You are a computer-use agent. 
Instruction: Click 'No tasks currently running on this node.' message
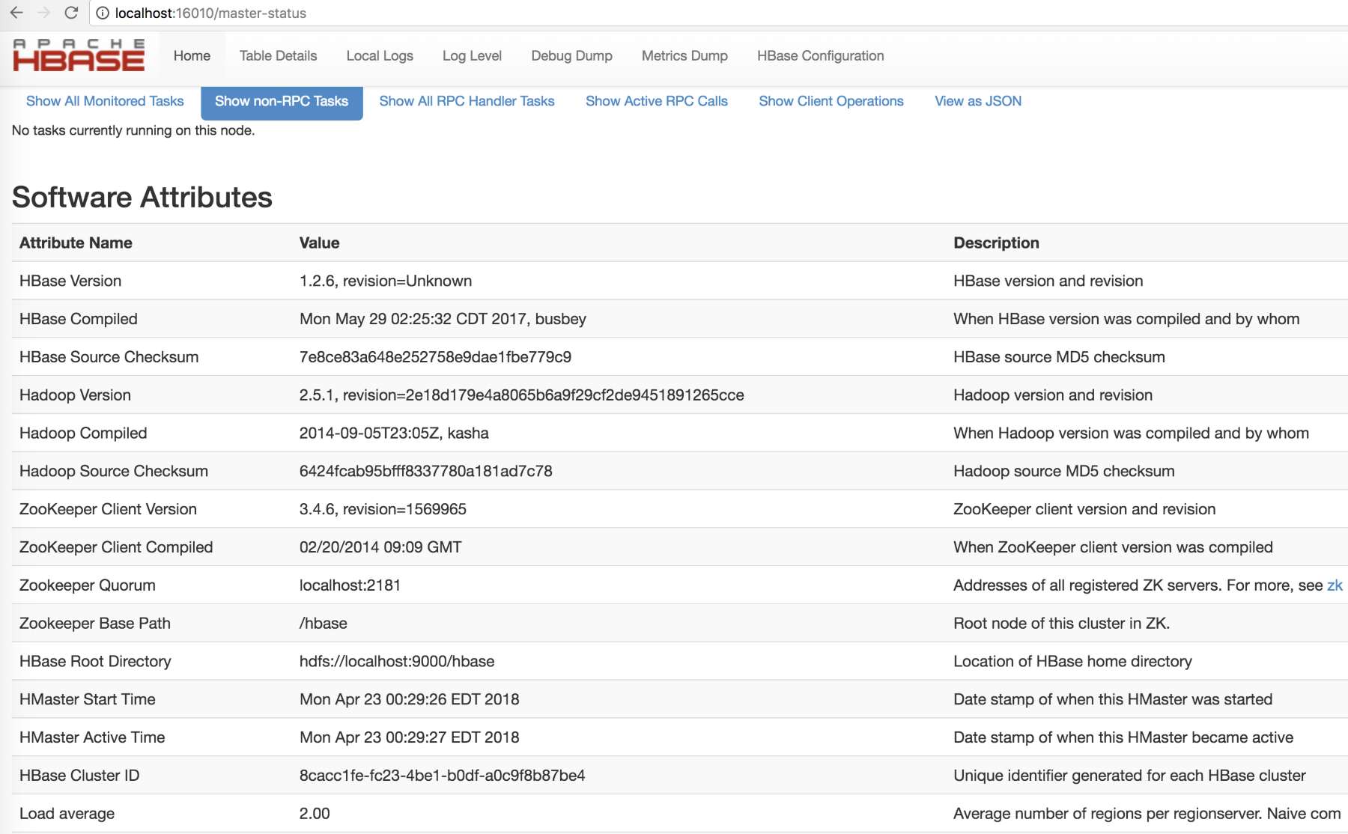[x=133, y=130]
